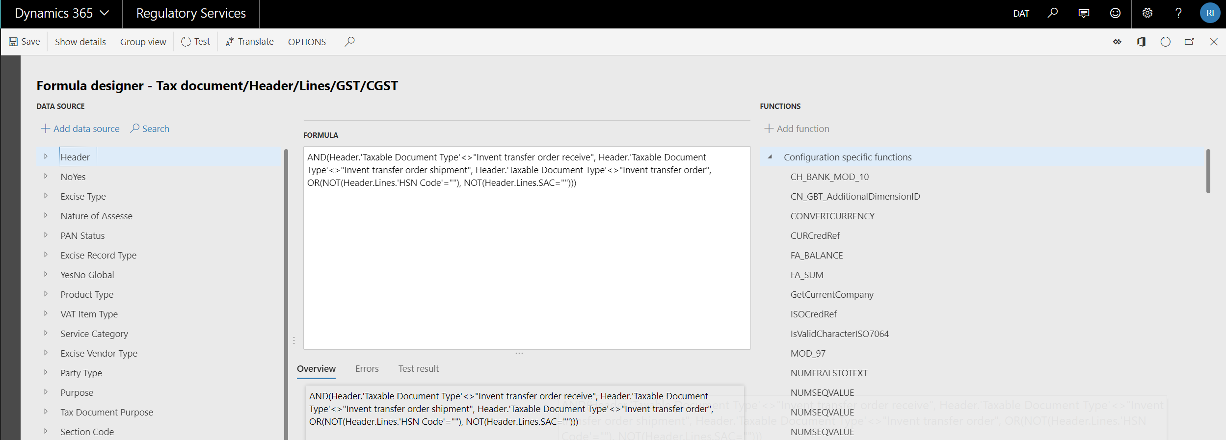Screen dimensions: 1226x440
Task: Switch to the Errors tab
Action: (x=367, y=369)
